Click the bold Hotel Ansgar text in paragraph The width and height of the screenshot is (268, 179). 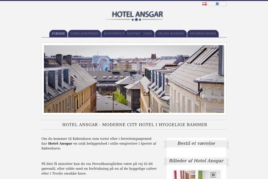pyautogui.click(x=60, y=144)
